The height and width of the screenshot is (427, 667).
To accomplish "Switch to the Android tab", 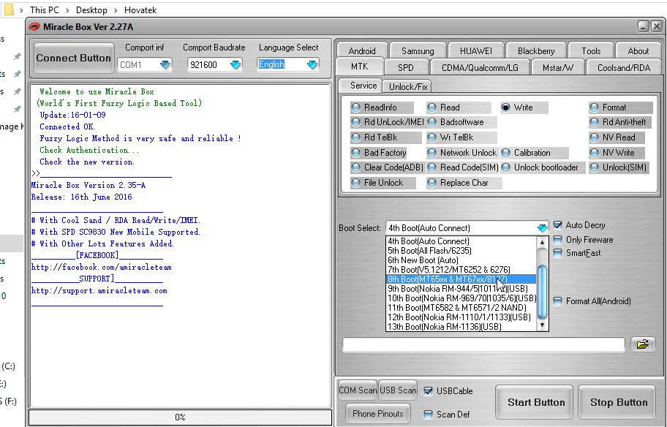I will (x=362, y=50).
